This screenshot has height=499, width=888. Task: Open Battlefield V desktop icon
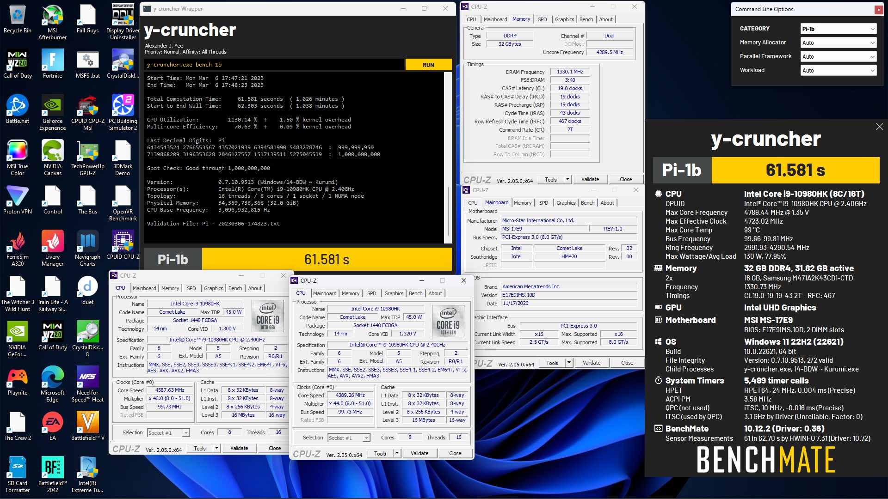tap(87, 426)
